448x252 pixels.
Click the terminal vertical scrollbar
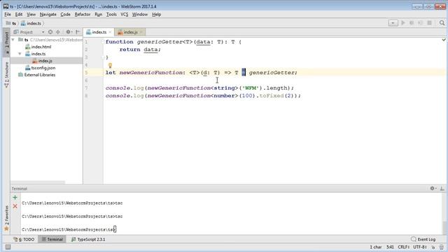(444, 227)
